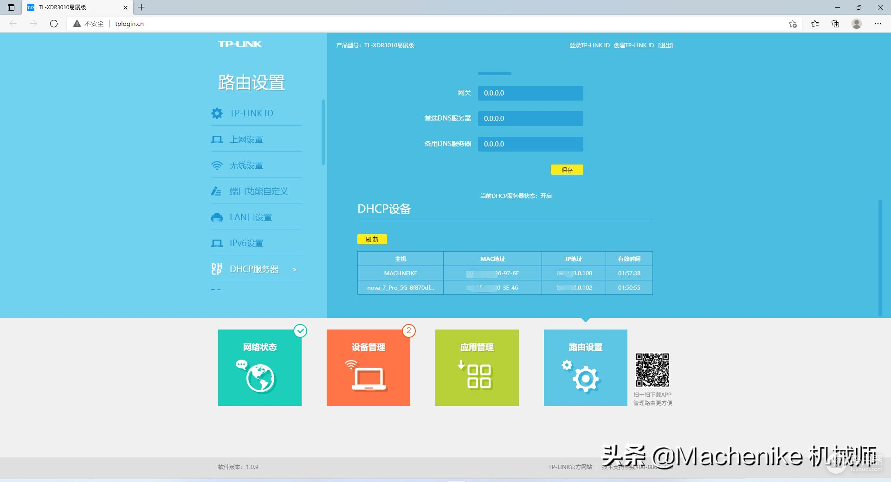The image size is (891, 482).
Task: Click the browser profile avatar
Action: pyautogui.click(x=857, y=24)
